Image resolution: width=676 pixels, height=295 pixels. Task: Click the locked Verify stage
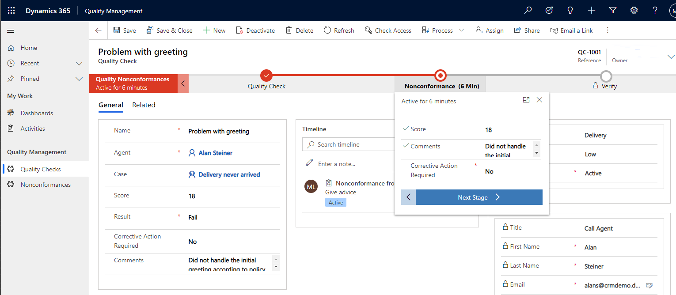pyautogui.click(x=606, y=86)
